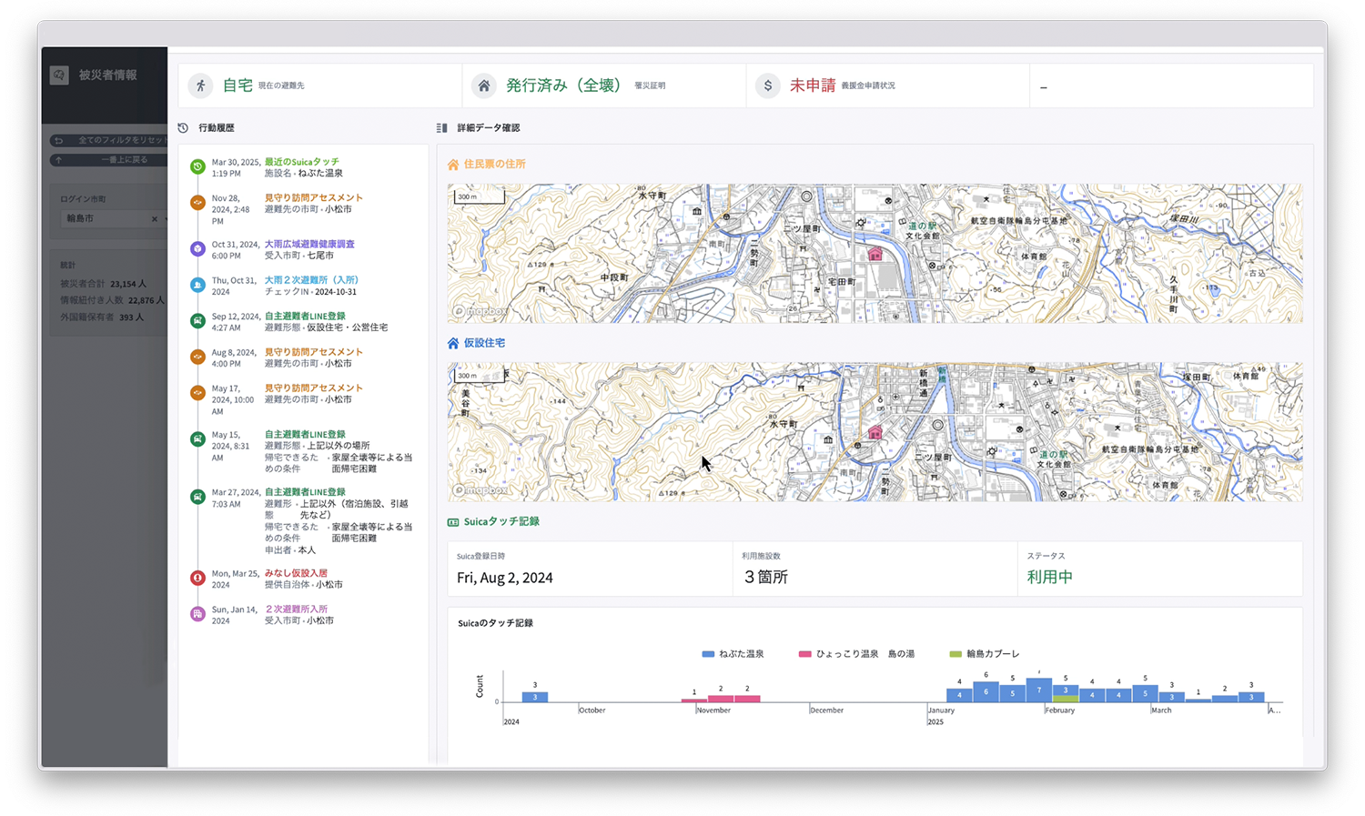Clear the 輪島市 selection with the x
1365x816 pixels.
[x=154, y=219]
